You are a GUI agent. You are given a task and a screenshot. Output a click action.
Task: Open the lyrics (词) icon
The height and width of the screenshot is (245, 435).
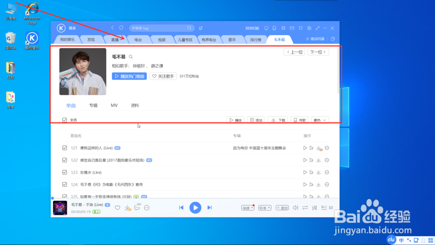315,208
